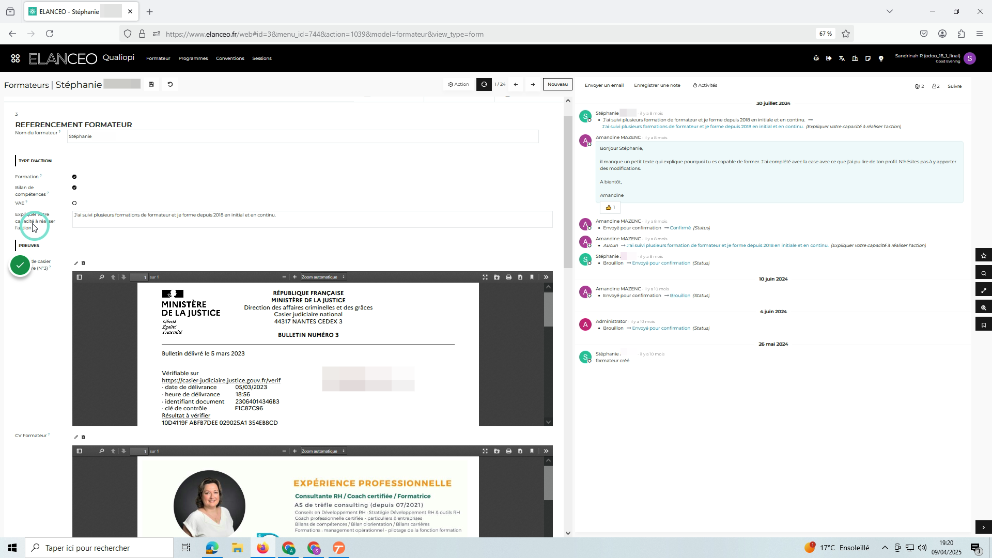Enter presentation mode in casier PDF viewer
Viewport: 992px width, 558px height.
tap(485, 277)
